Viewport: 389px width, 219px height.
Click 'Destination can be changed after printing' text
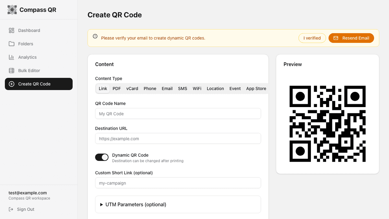[x=148, y=161]
